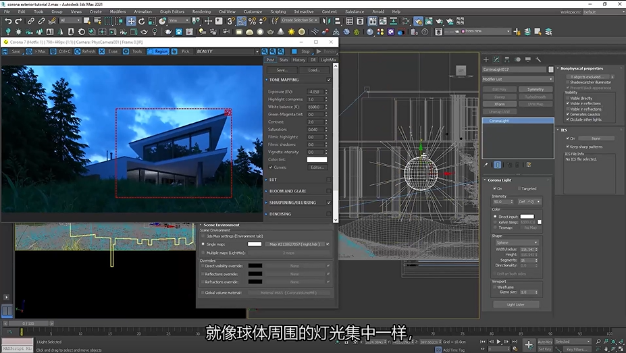Image resolution: width=626 pixels, height=353 pixels.
Task: Open Render Setup teapot icon
Action: pyautogui.click(x=419, y=21)
